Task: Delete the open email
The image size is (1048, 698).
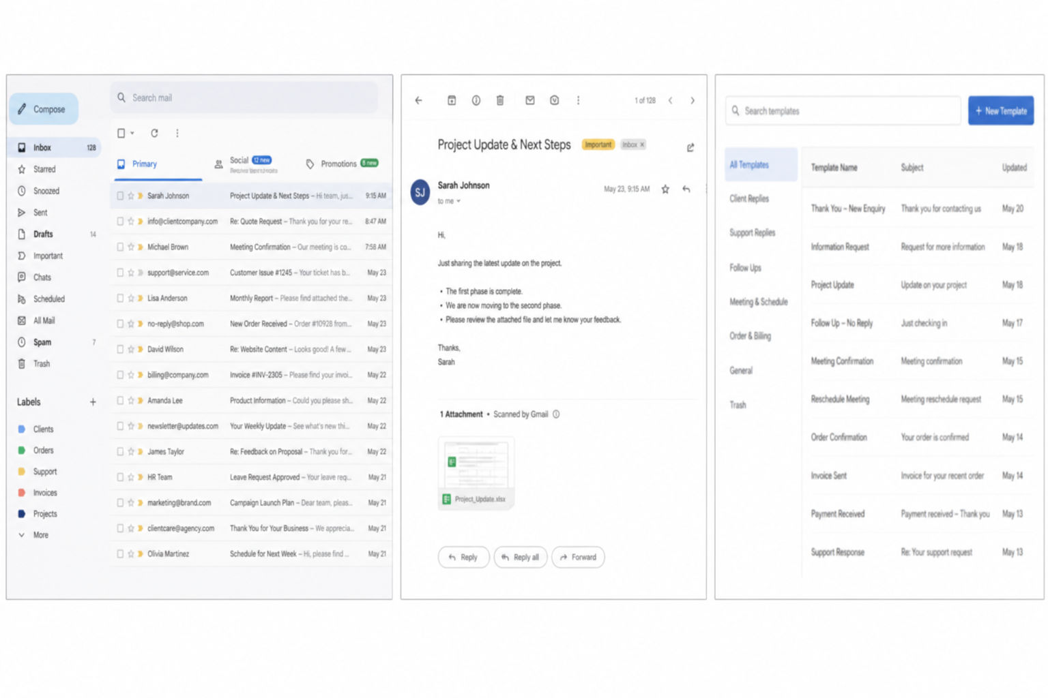Action: [x=500, y=101]
